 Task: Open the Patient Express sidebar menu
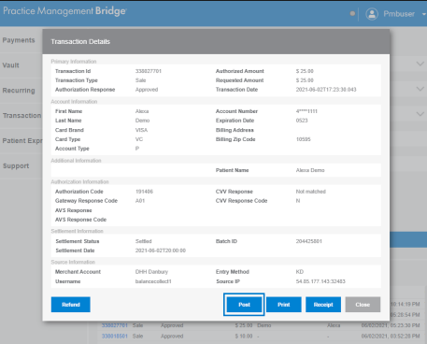point(22,141)
